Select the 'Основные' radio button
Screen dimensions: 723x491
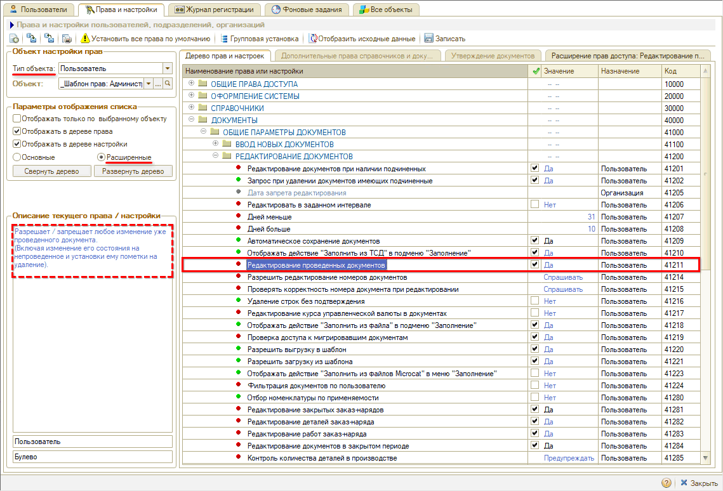click(17, 157)
